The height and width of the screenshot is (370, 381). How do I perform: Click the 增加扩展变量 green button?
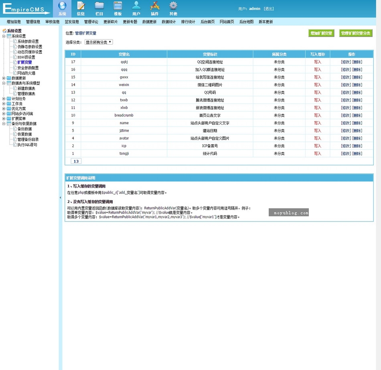pyautogui.click(x=321, y=33)
